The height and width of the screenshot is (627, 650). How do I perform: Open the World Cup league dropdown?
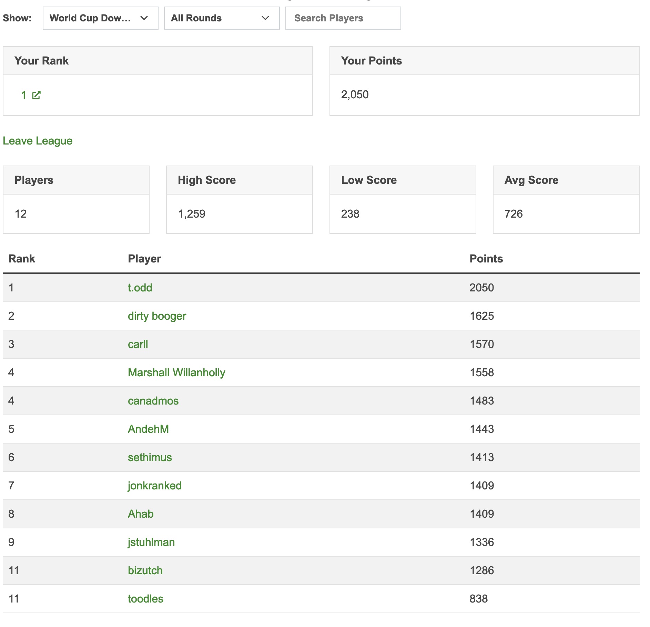tap(101, 18)
